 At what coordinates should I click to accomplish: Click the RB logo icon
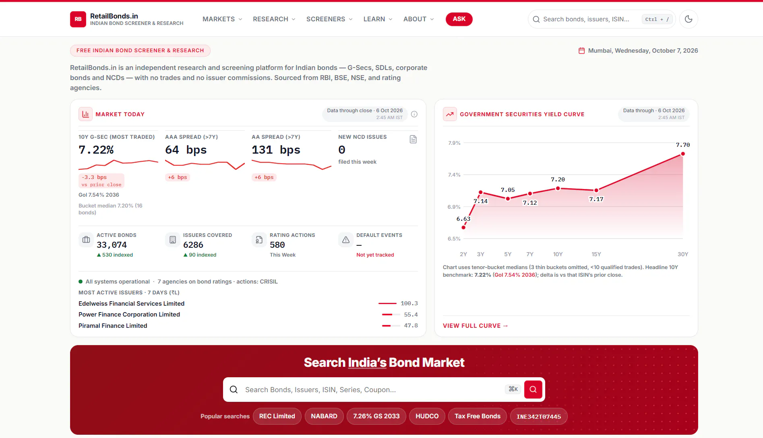(78, 19)
